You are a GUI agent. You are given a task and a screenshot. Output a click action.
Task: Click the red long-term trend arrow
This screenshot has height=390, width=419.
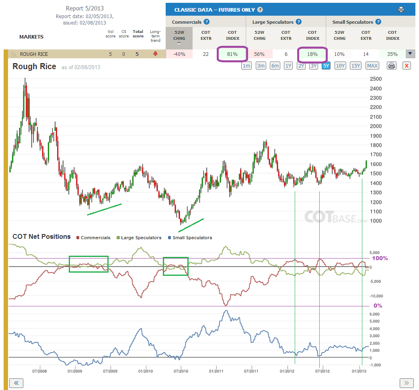pos(155,54)
